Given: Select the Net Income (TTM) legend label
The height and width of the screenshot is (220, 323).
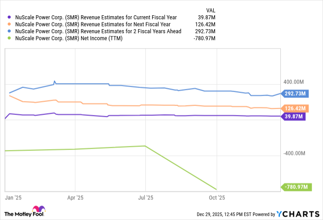Looking at the screenshot, I should point(69,39).
